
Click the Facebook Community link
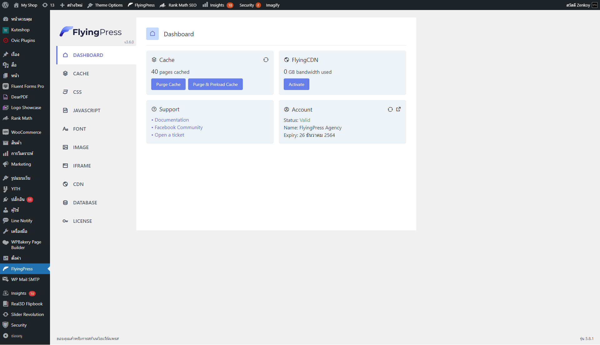click(178, 127)
